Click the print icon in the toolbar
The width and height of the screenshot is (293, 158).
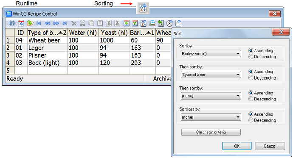(152, 23)
